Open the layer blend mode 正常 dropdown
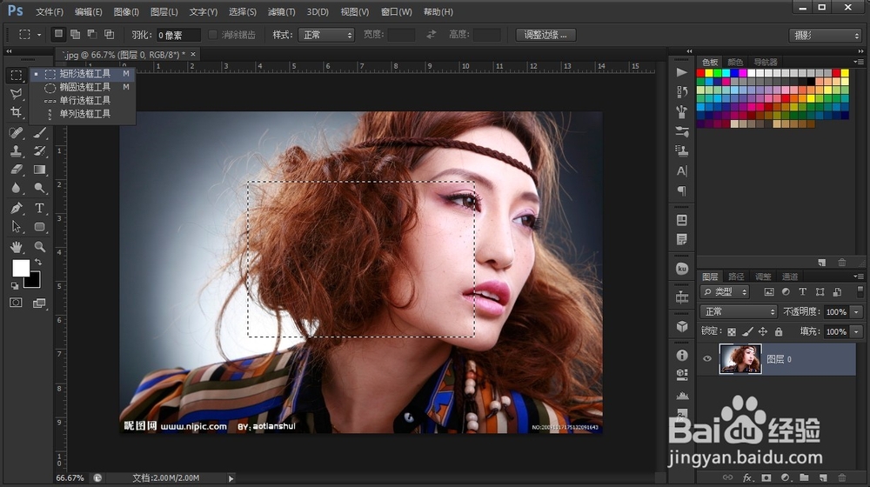 click(738, 311)
